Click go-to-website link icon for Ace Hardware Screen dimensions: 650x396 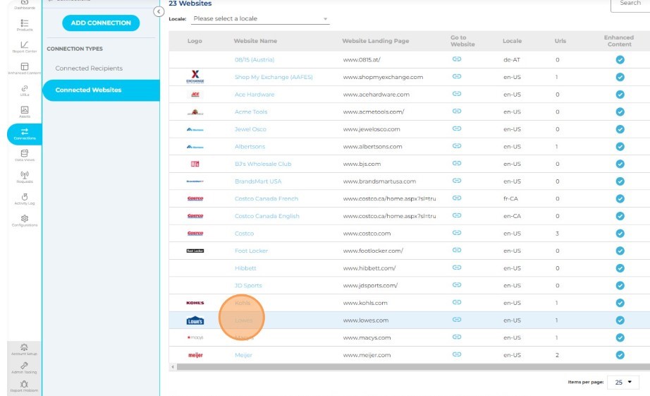[456, 94]
